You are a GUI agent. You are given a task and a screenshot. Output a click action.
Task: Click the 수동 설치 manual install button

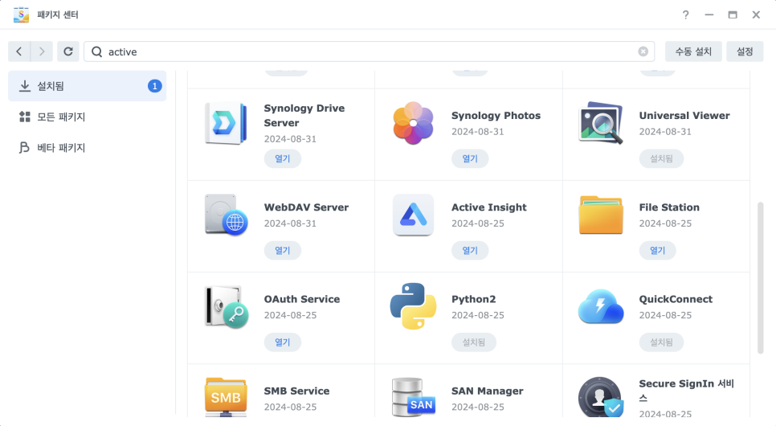click(x=693, y=51)
